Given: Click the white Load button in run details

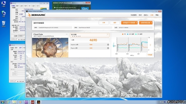Looking at the screenshot, I should [104, 23].
